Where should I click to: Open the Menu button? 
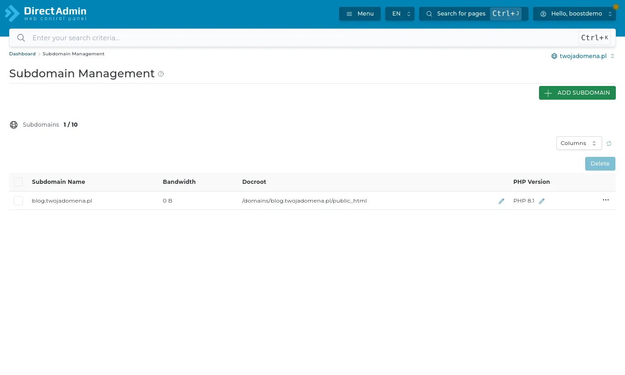360,14
